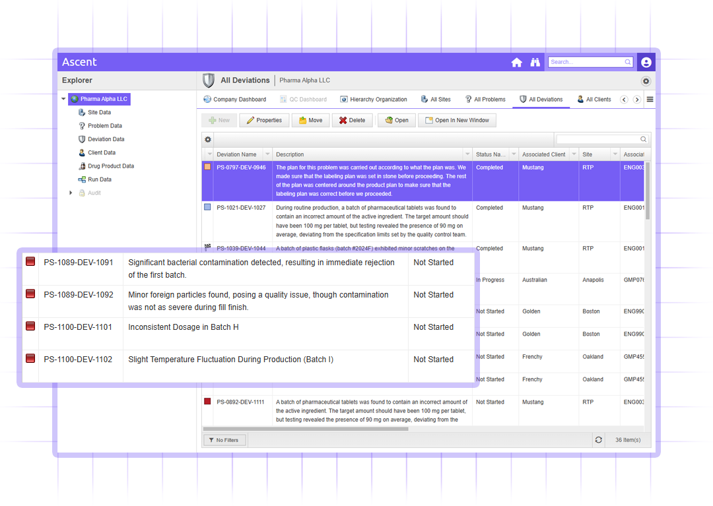
Task: Open the binoculars search icon
Action: tap(535, 63)
